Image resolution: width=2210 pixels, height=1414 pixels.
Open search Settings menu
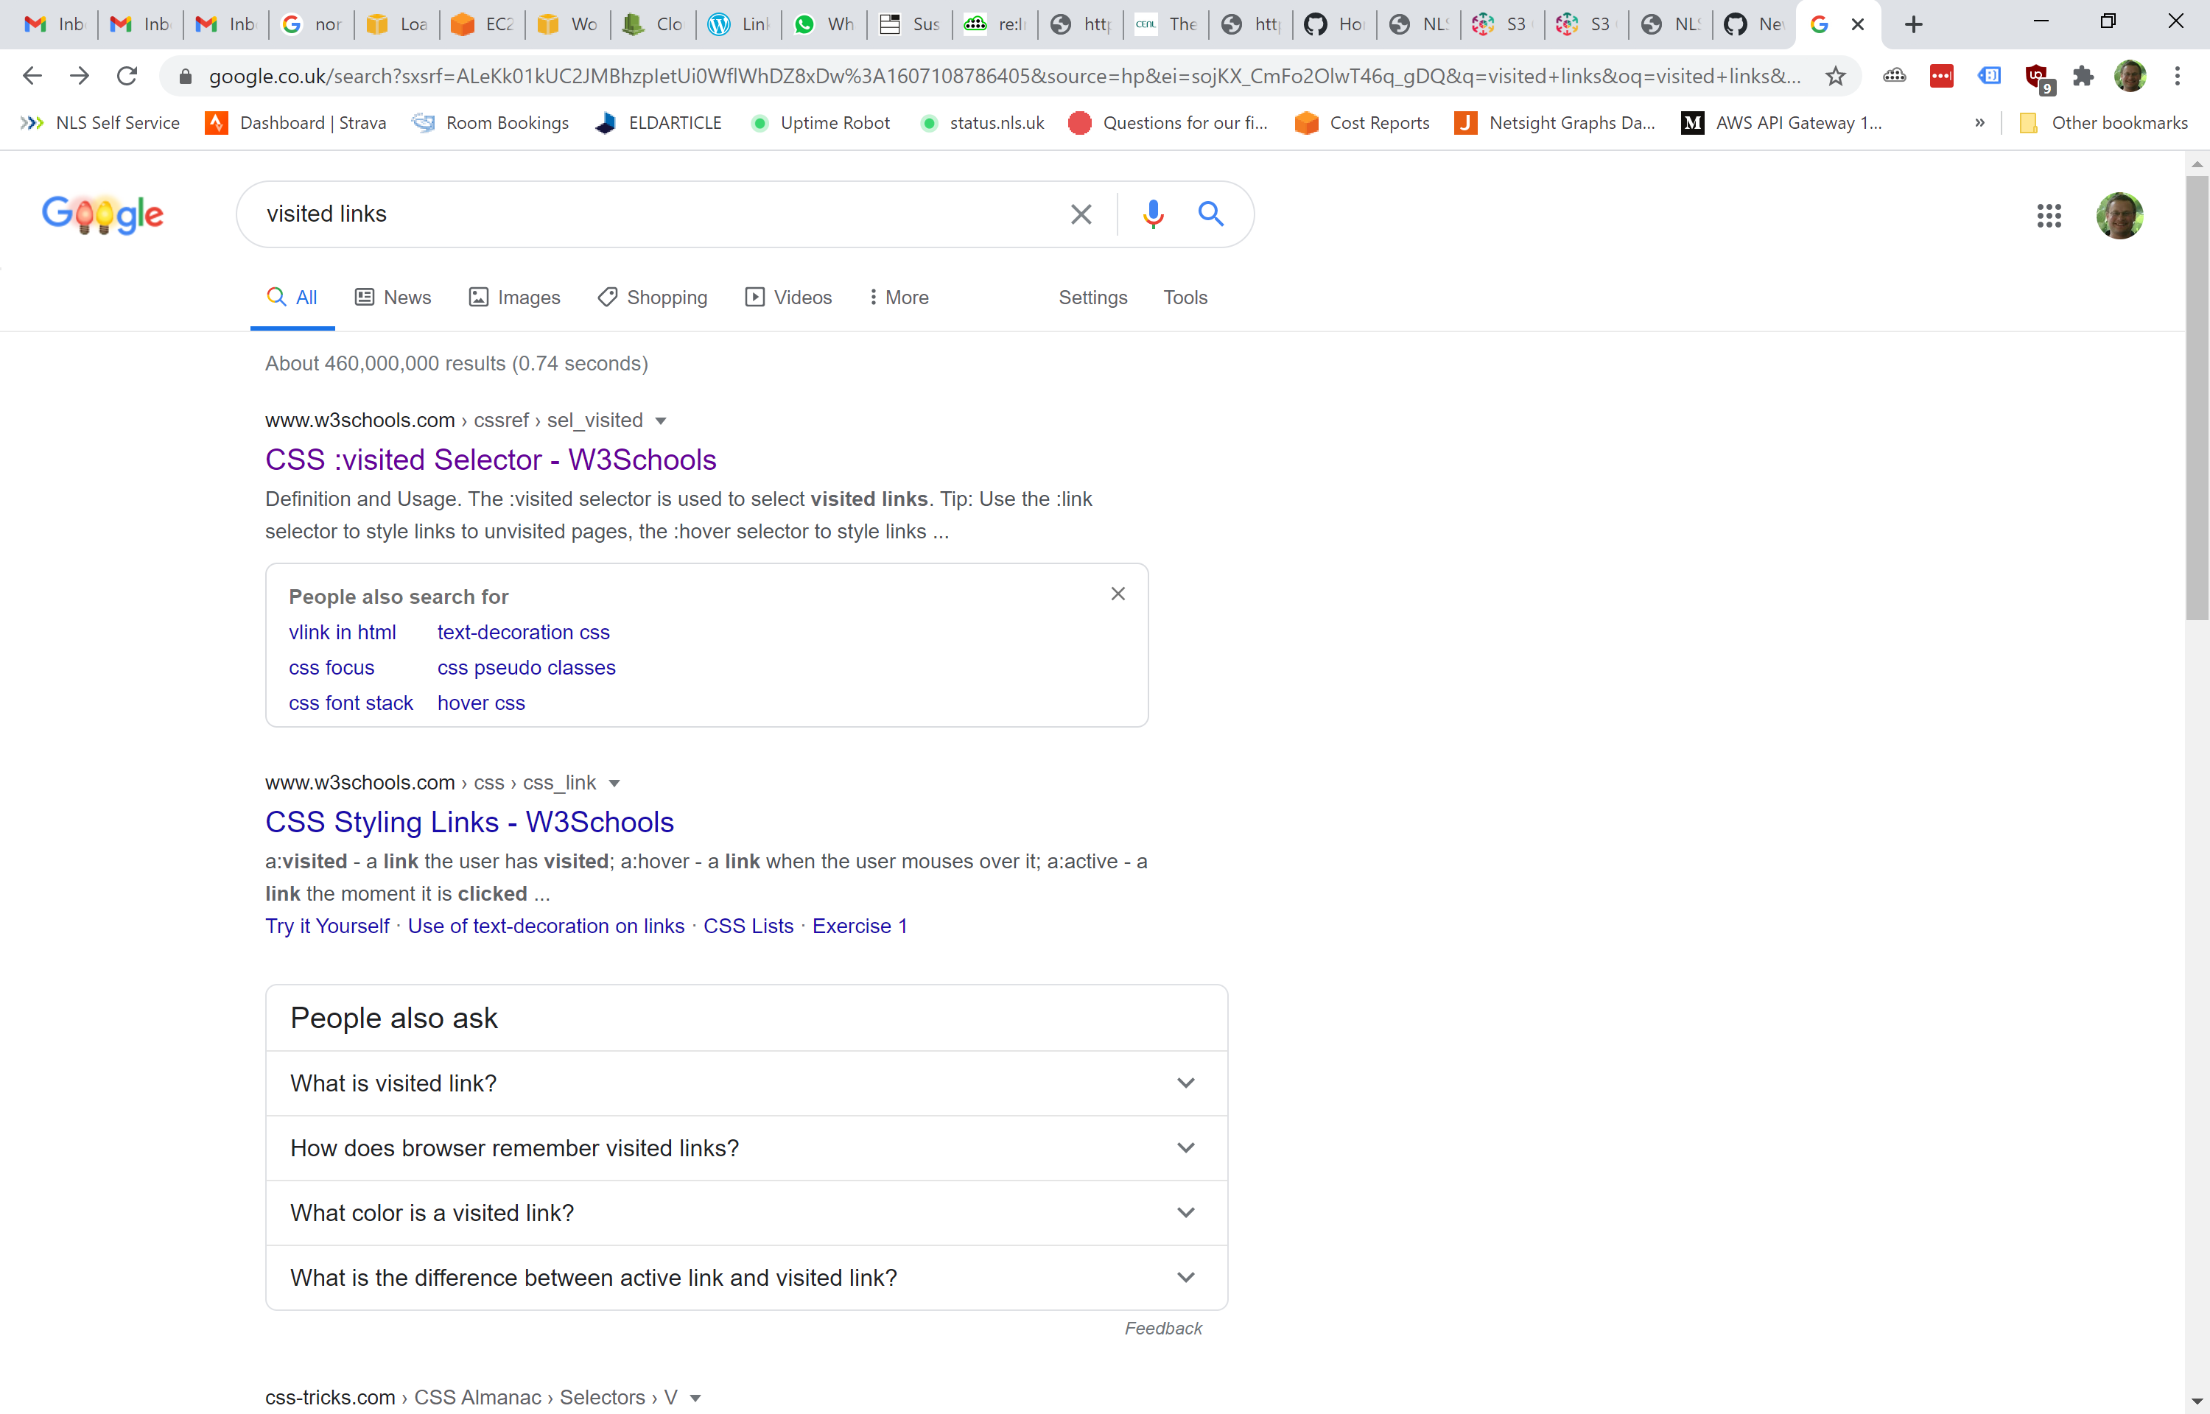tap(1092, 298)
